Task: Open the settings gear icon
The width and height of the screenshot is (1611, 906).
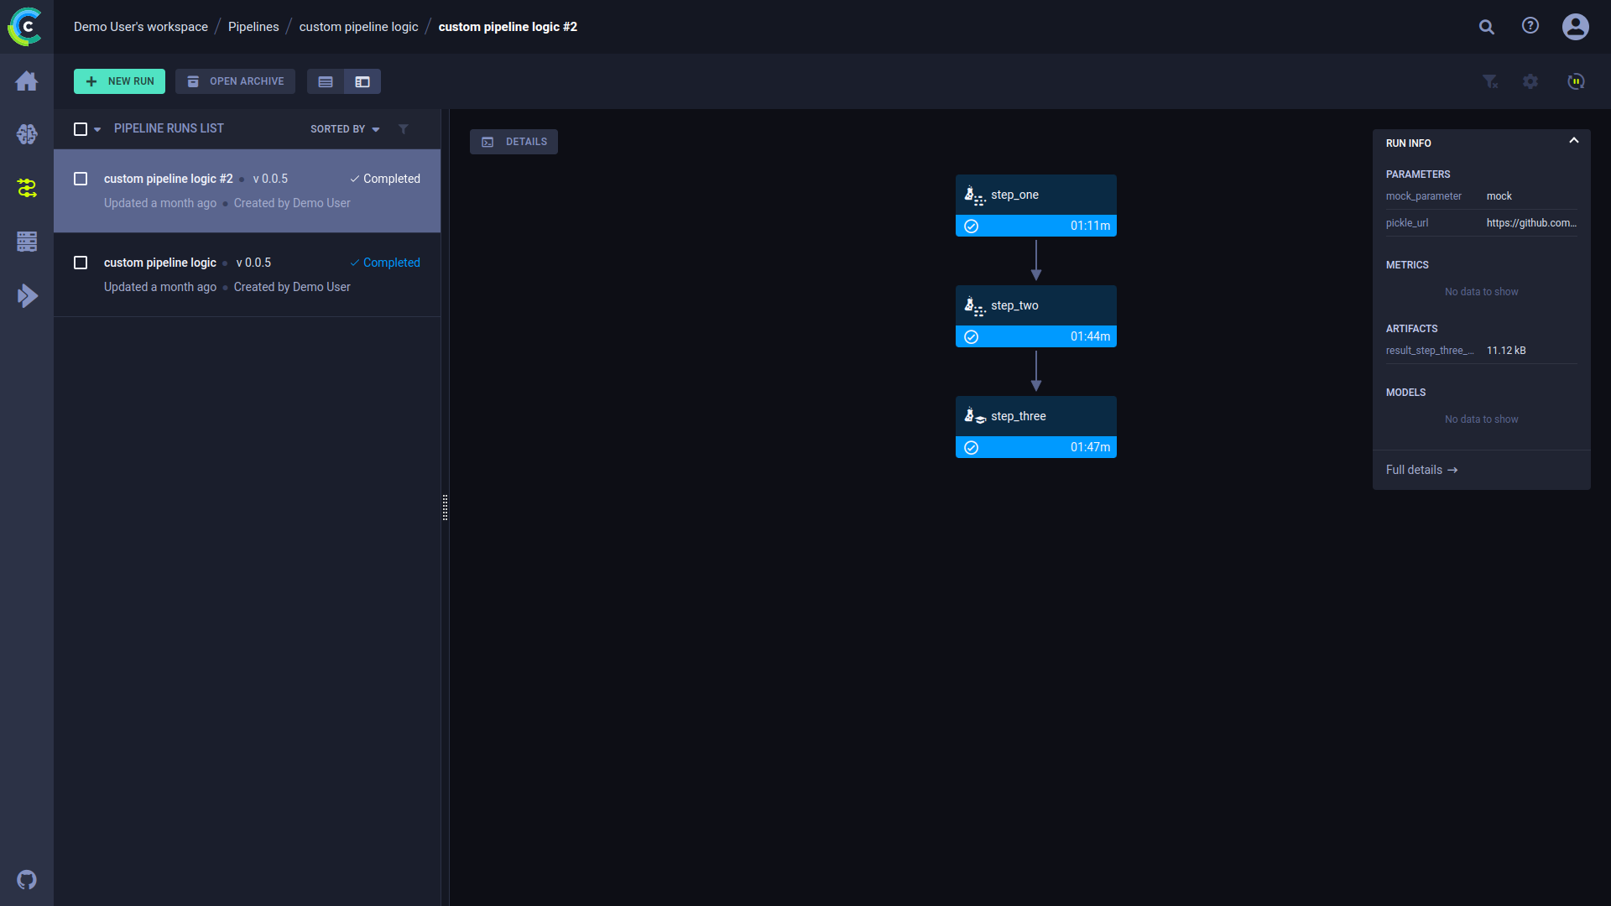Action: [x=1530, y=81]
